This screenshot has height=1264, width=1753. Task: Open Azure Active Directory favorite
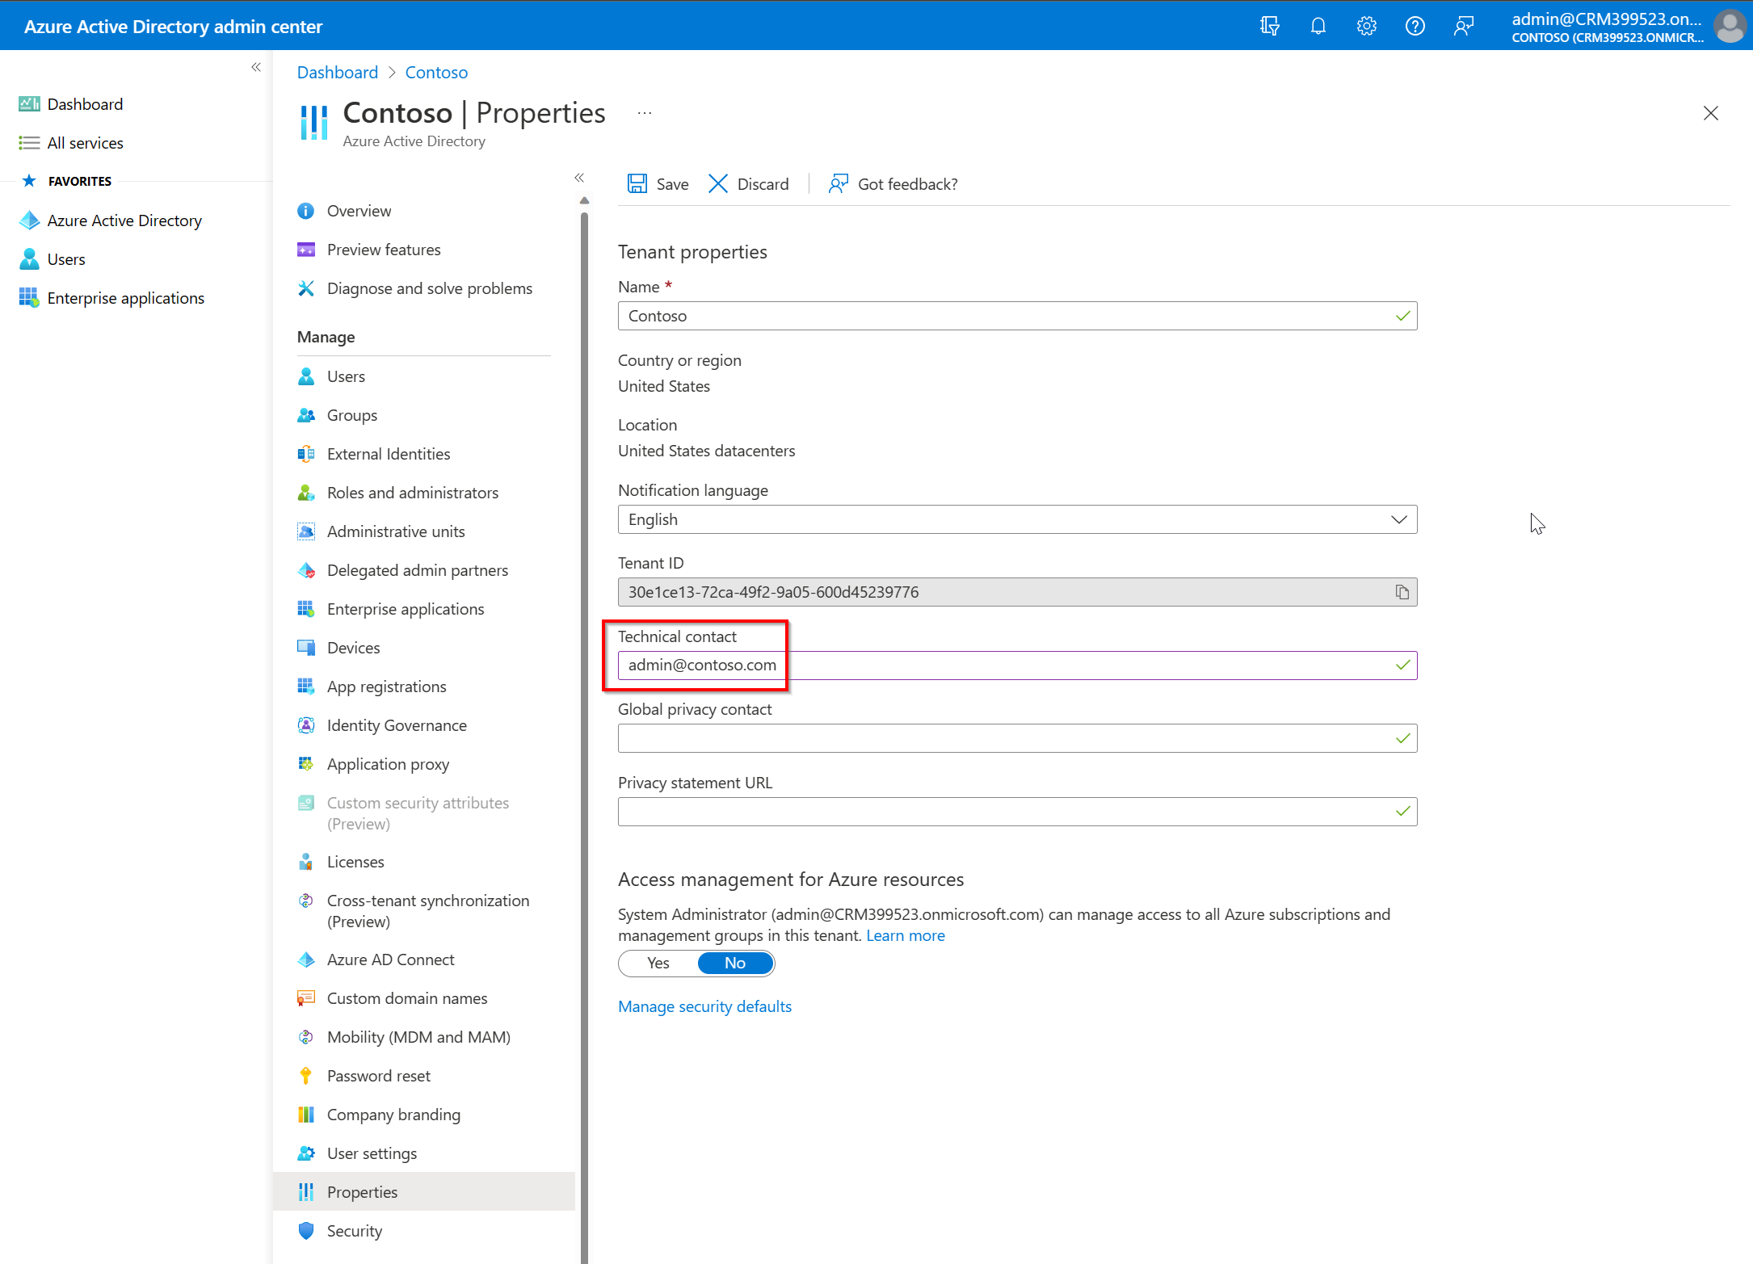click(x=124, y=220)
